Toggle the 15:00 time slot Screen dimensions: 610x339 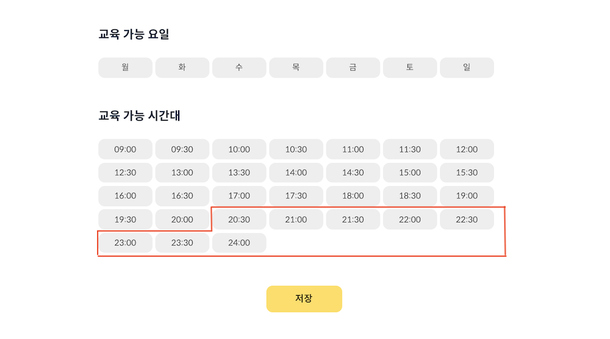[410, 173]
